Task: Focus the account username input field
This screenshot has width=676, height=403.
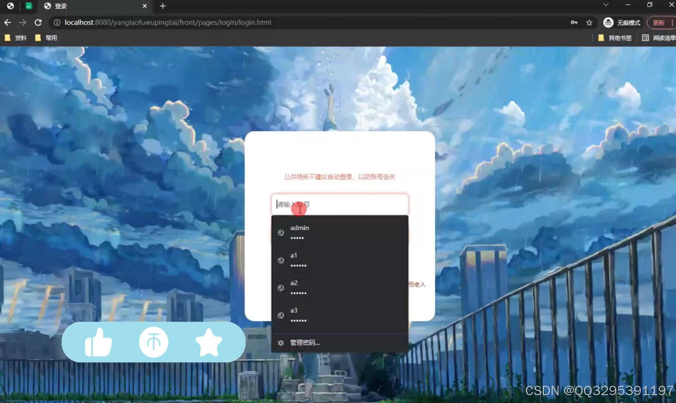Action: point(339,204)
